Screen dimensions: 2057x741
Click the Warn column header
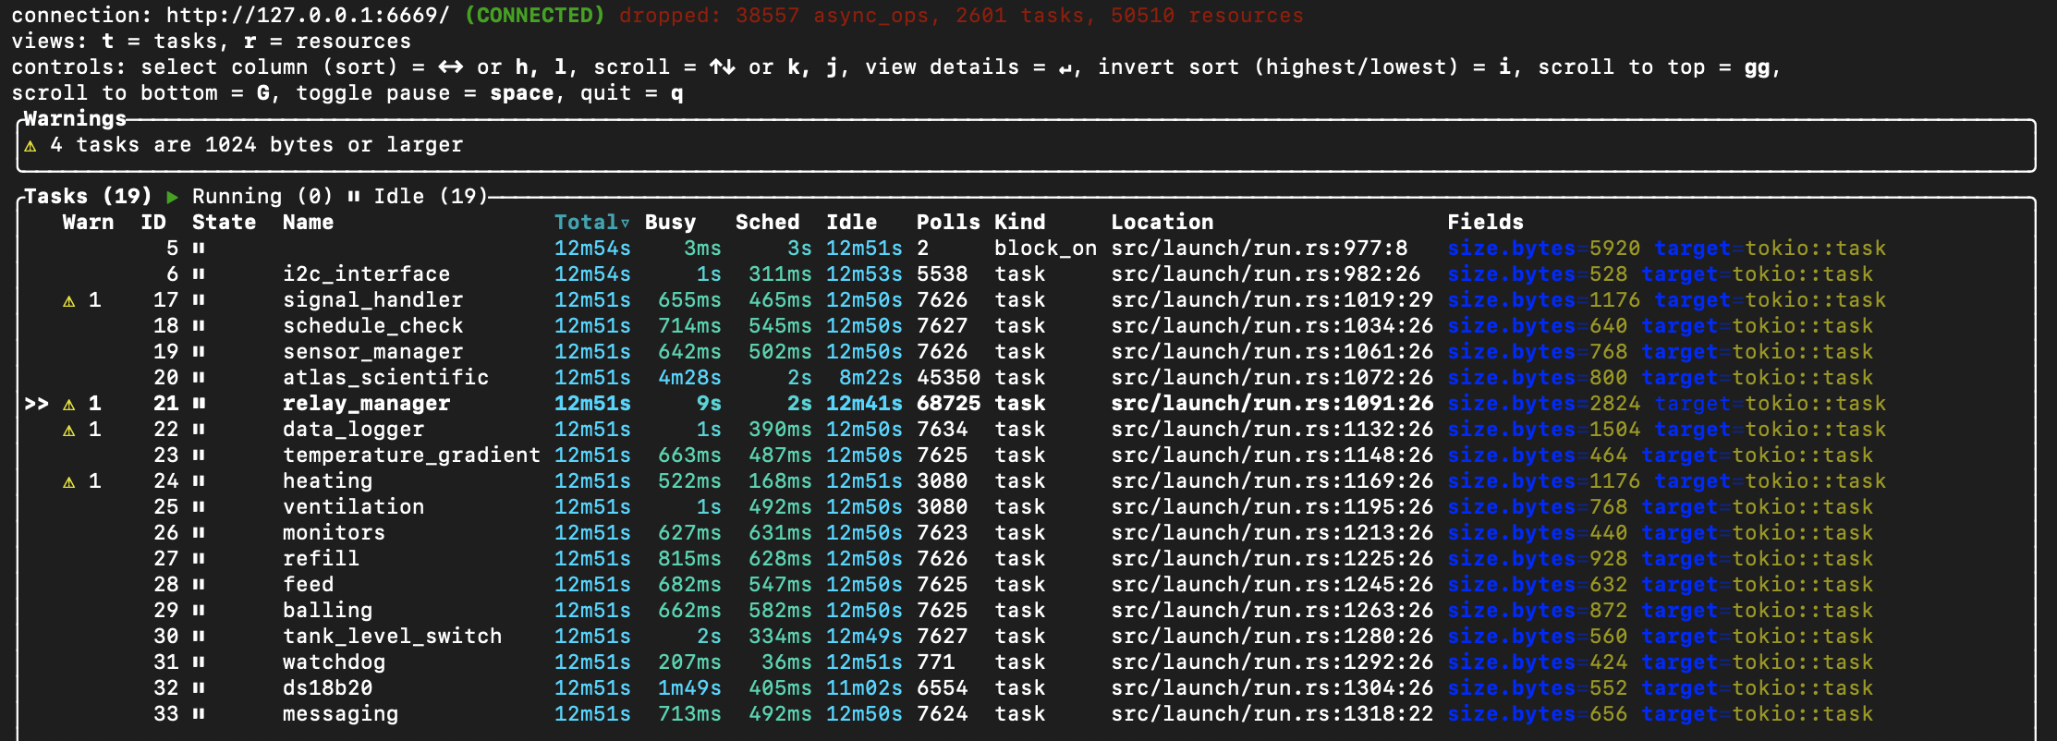(88, 223)
